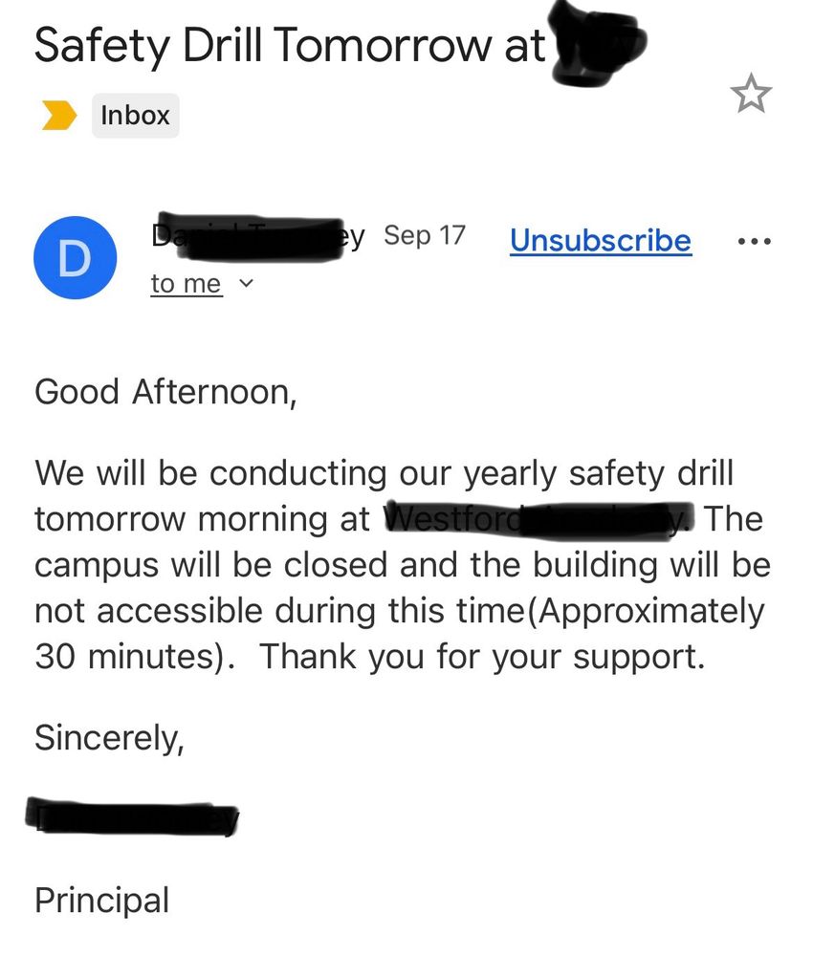Star this Safety Drill email
The image size is (813, 956).
[751, 94]
